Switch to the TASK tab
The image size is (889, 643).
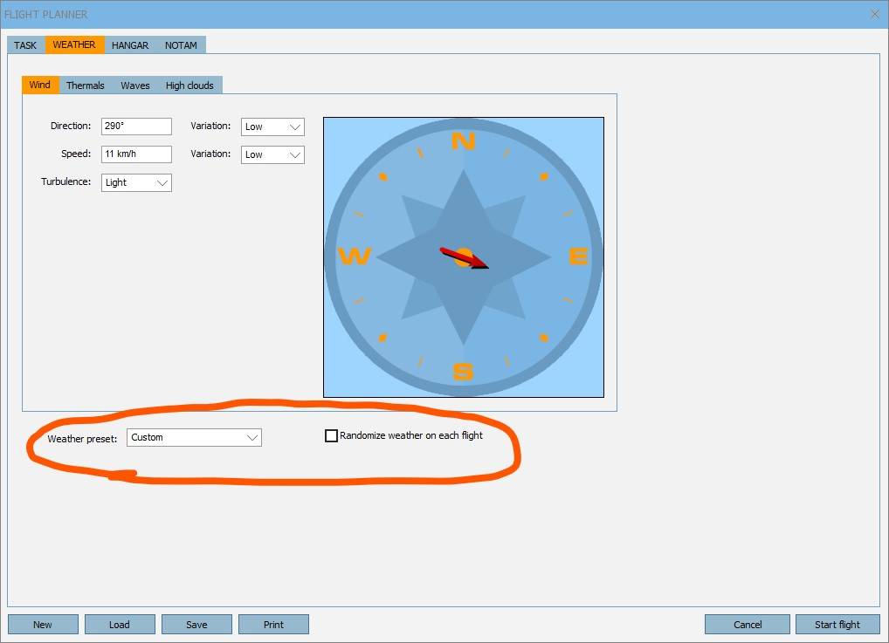(25, 45)
